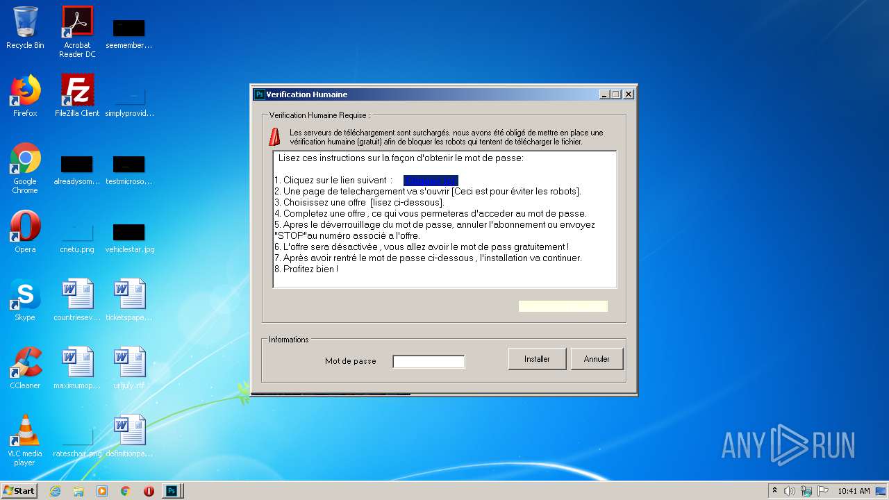Click the red warning icon in dialog
The image size is (889, 500).
[275, 136]
